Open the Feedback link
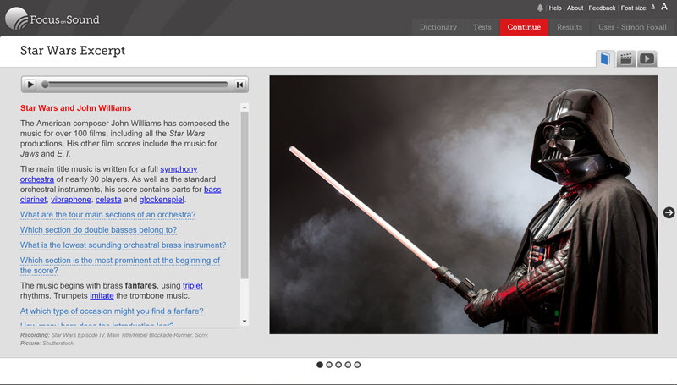677x385 pixels. coord(602,8)
